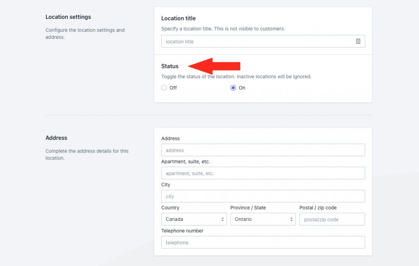Click the Off radio label text
Image resolution: width=419 pixels, height=266 pixels.
(173, 88)
